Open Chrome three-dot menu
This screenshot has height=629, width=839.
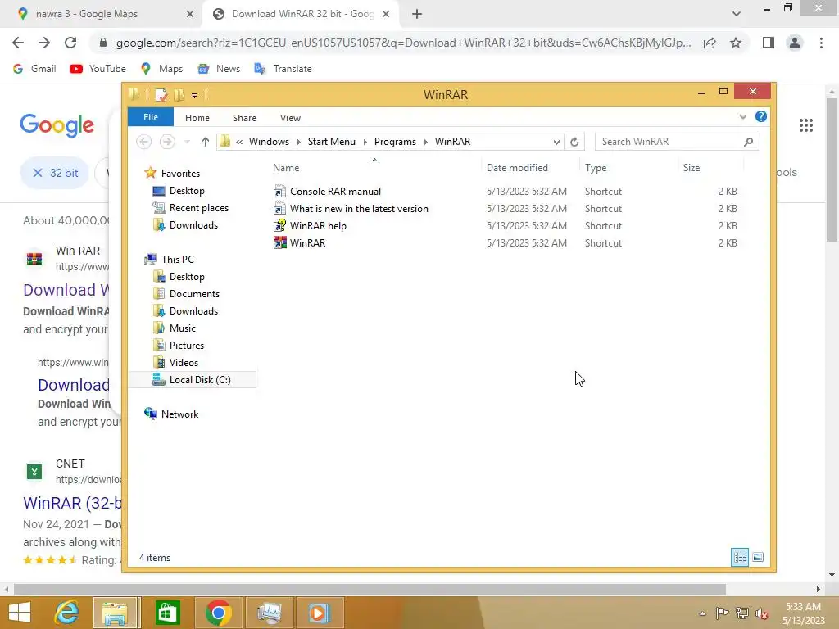tap(821, 43)
